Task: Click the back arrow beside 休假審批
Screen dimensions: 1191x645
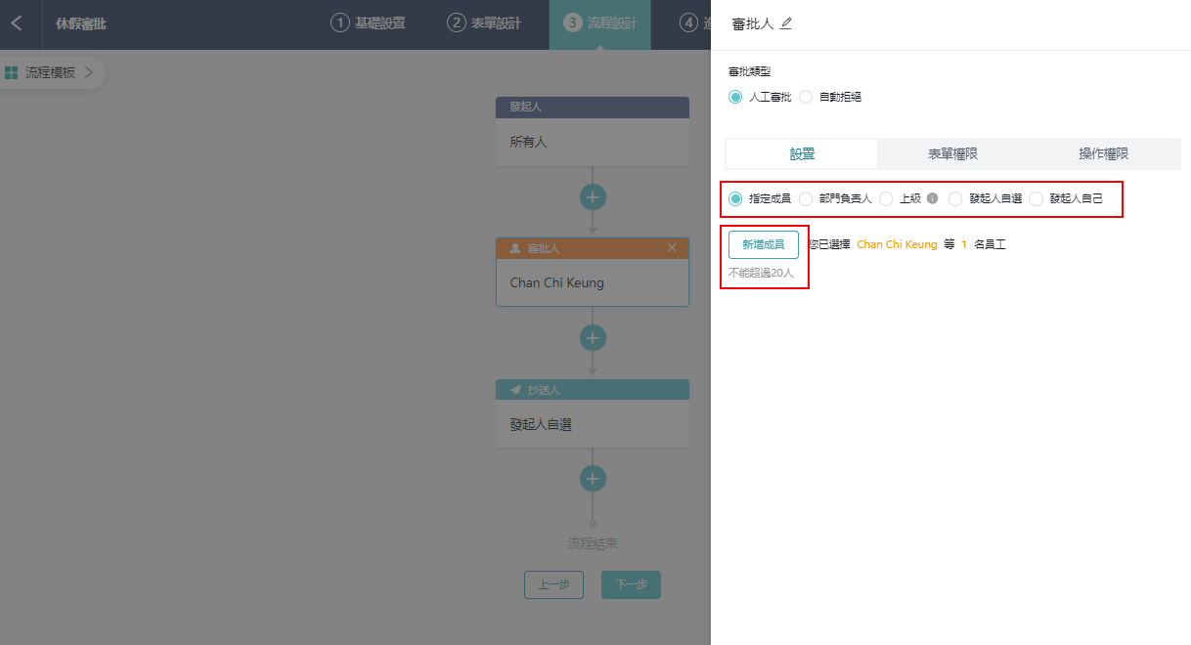Action: point(17,23)
